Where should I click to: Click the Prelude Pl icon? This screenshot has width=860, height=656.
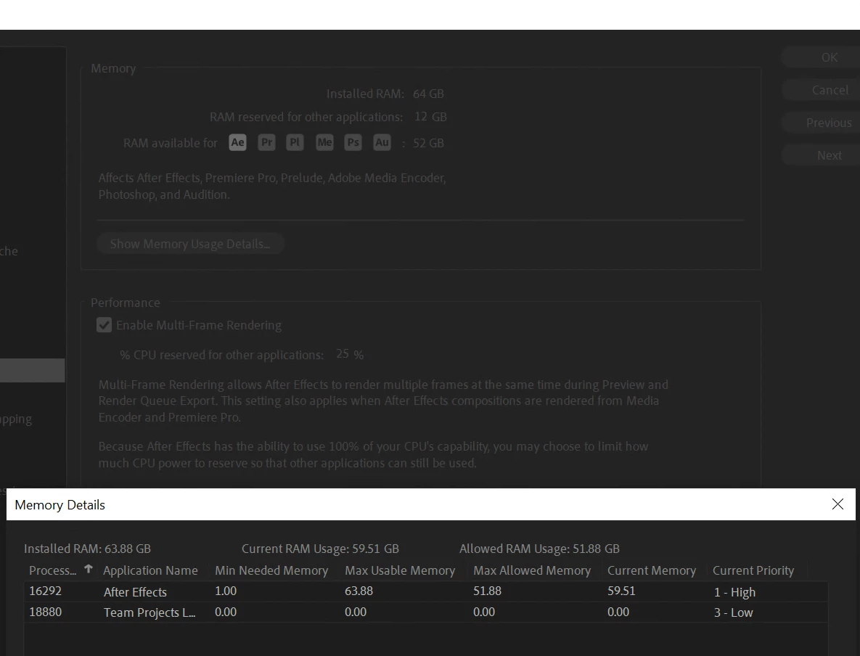click(x=295, y=143)
